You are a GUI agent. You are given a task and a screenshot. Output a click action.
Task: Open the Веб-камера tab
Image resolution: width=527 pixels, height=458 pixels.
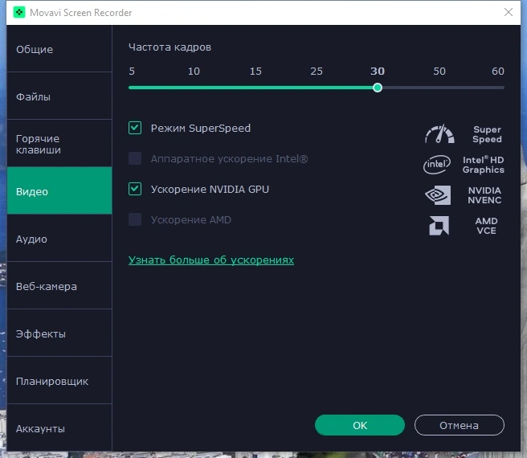click(59, 286)
